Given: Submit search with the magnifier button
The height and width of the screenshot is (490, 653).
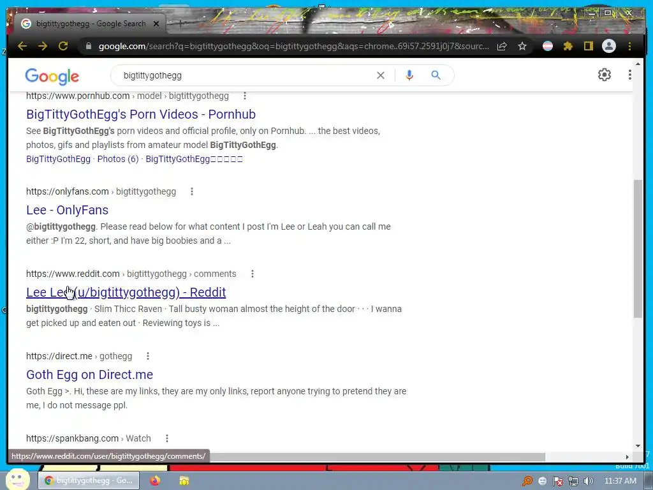Looking at the screenshot, I should coord(436,75).
